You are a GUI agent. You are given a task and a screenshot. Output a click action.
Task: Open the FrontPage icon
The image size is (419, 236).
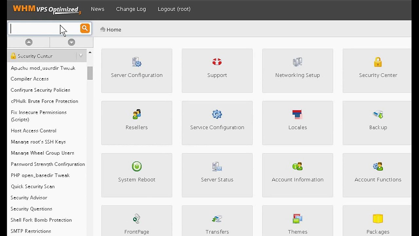coord(137,219)
